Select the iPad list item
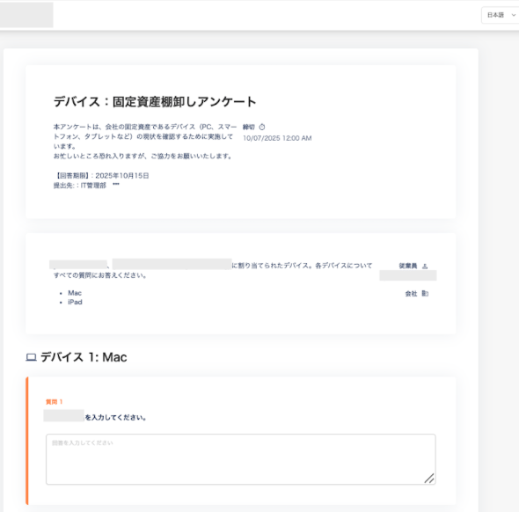Image resolution: width=519 pixels, height=512 pixels. (75, 302)
